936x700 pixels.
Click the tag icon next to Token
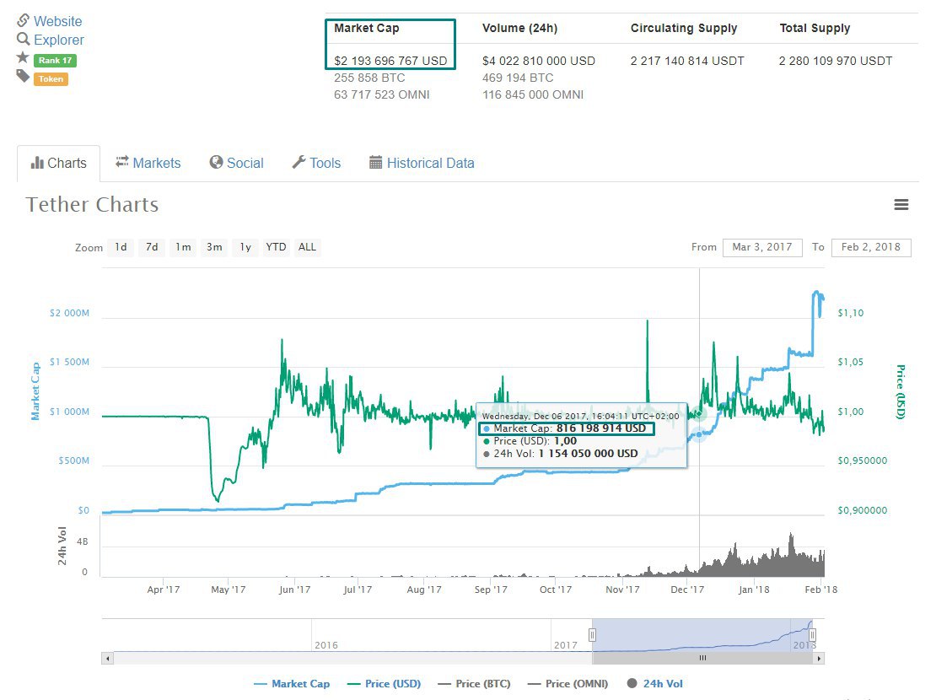(23, 76)
